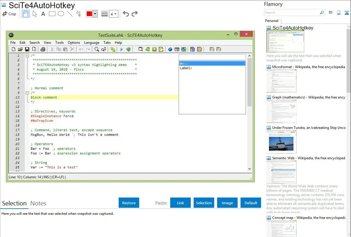The width and height of the screenshot is (351, 237).
Task: Click the Paste Default button
Action: click(251, 203)
